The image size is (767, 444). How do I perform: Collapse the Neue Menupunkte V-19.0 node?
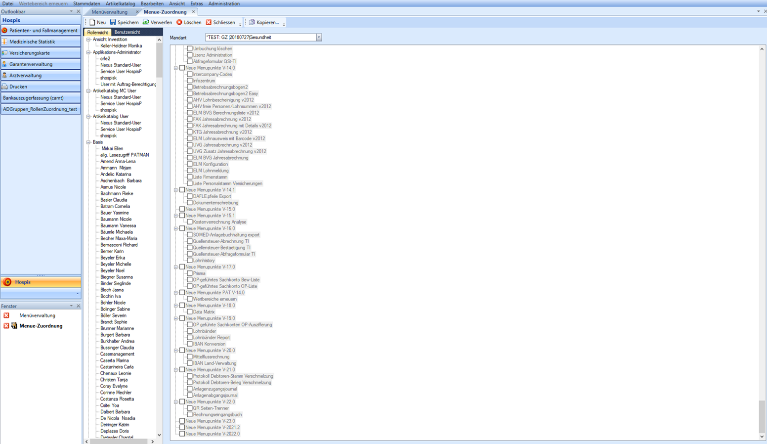pyautogui.click(x=176, y=319)
